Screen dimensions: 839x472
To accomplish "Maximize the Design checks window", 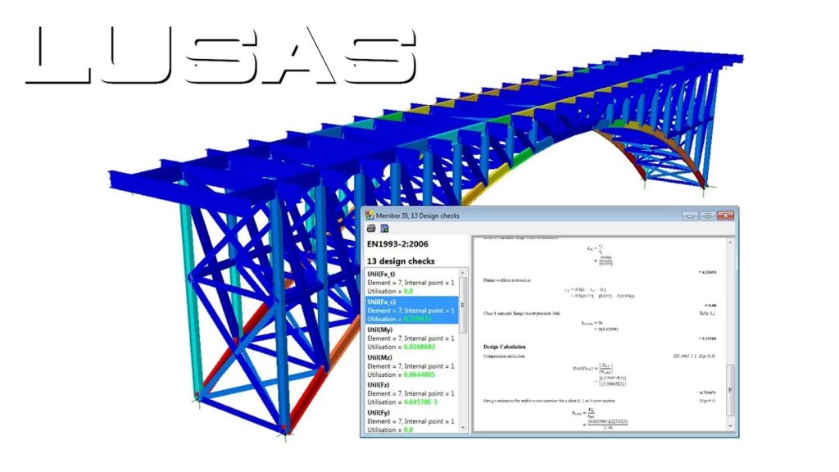I will click(x=706, y=215).
